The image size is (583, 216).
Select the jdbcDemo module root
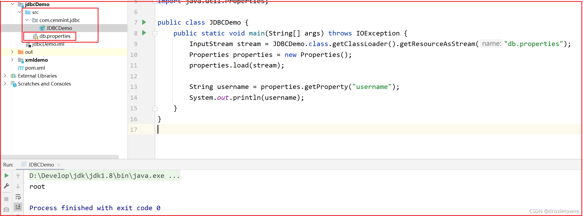tap(37, 4)
